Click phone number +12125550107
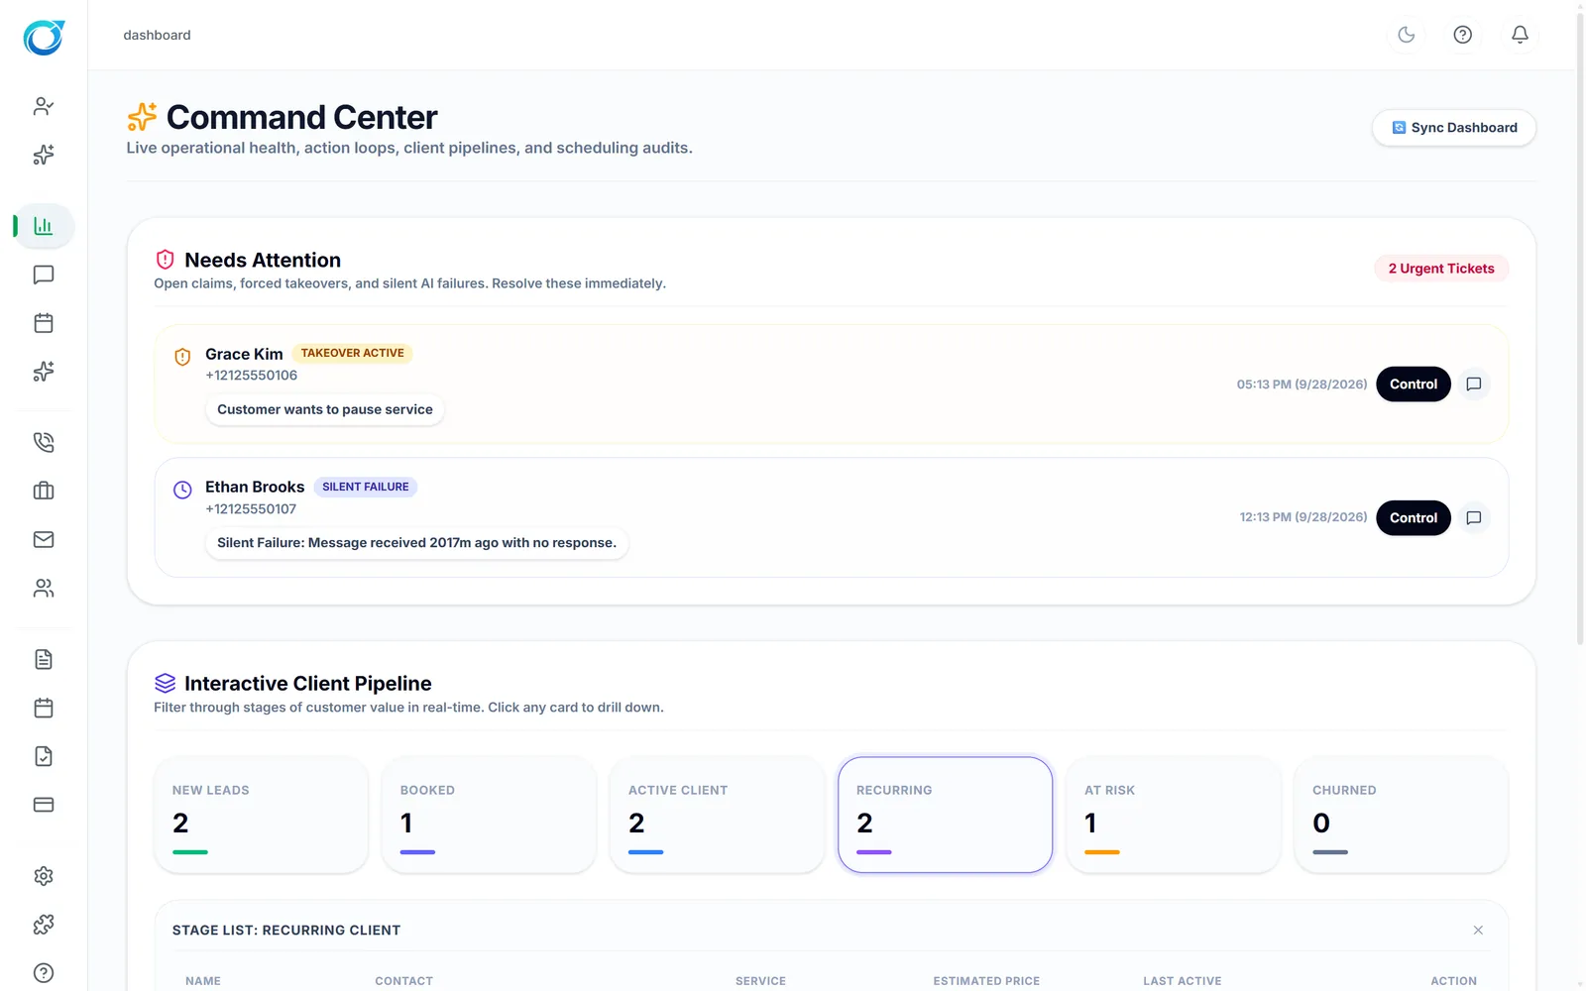 point(251,509)
